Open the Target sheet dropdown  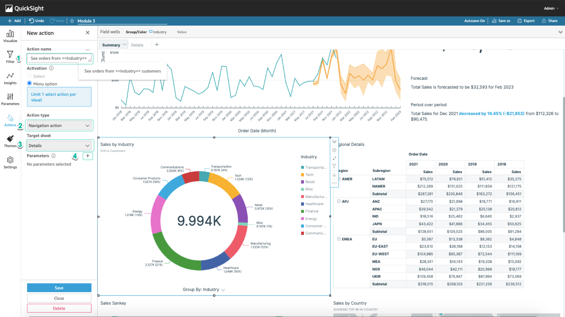pyautogui.click(x=59, y=146)
